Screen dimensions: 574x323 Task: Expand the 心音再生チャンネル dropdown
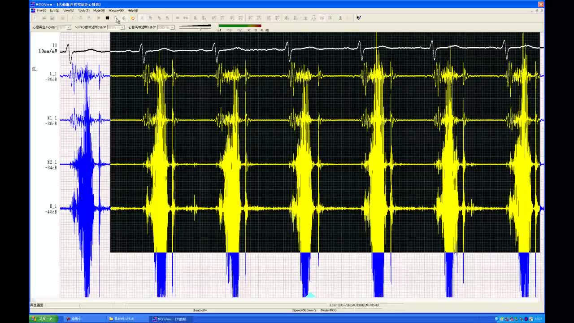coord(69,27)
